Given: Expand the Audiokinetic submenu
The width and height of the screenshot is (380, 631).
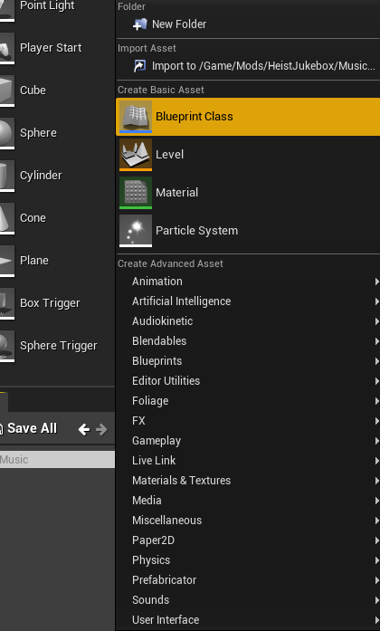Looking at the screenshot, I should click(x=248, y=321).
